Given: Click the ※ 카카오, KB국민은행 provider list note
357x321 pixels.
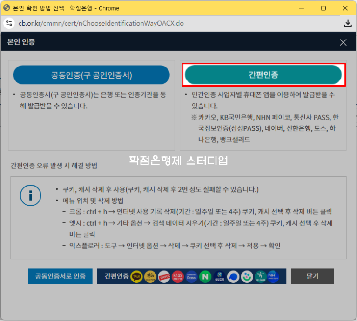Looking at the screenshot, I should 265,128.
